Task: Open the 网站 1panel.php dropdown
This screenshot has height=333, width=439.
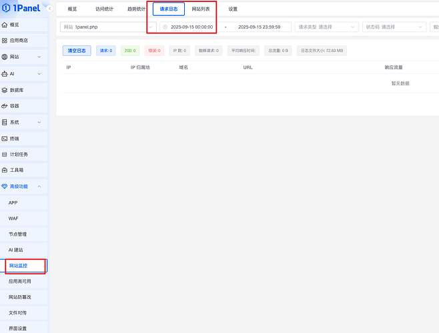Action: tap(108, 27)
